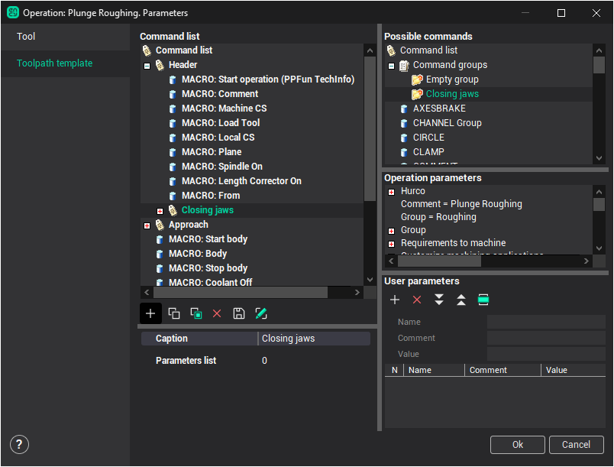Switch to the Tool tab
Viewport: 614px width, 467px height.
[27, 37]
